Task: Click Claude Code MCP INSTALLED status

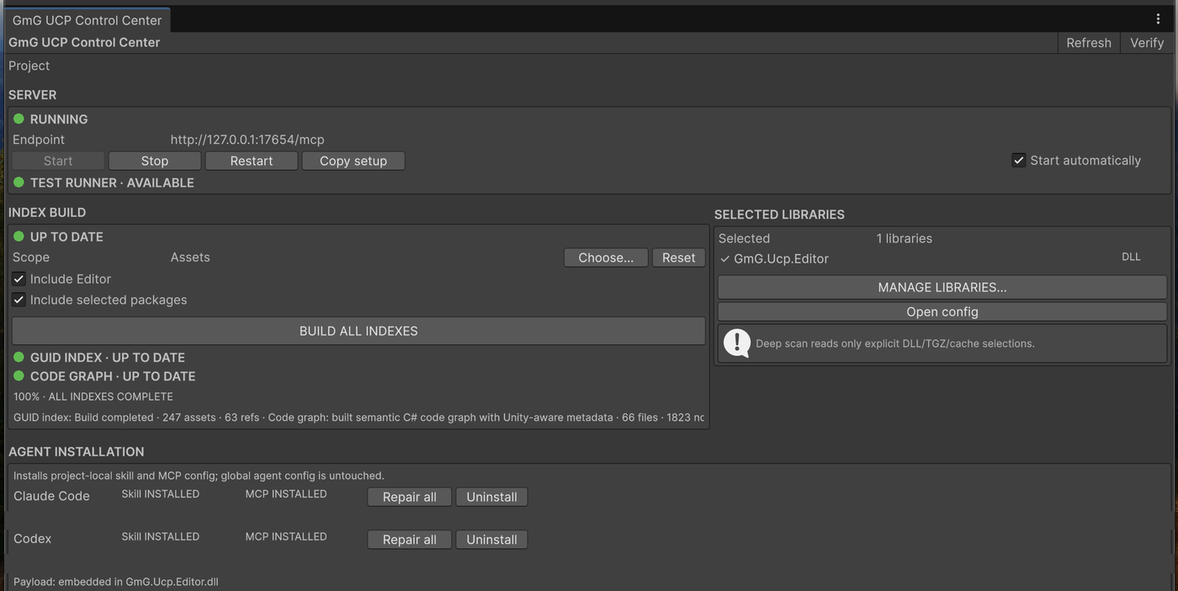Action: (286, 494)
